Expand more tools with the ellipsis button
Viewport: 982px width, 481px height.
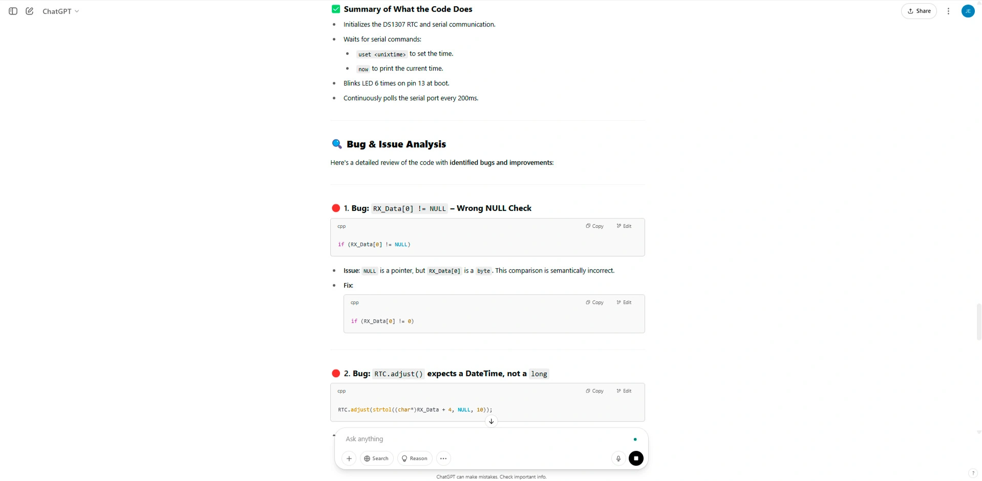coord(443,458)
